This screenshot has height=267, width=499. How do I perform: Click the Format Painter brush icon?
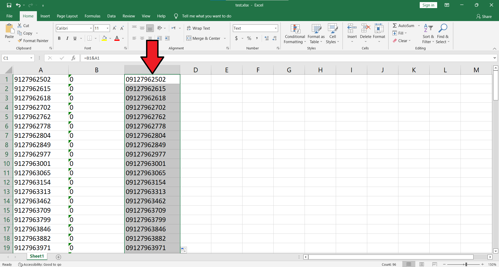pos(20,41)
